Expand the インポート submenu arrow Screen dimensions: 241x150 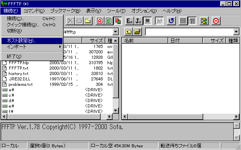pos(60,46)
